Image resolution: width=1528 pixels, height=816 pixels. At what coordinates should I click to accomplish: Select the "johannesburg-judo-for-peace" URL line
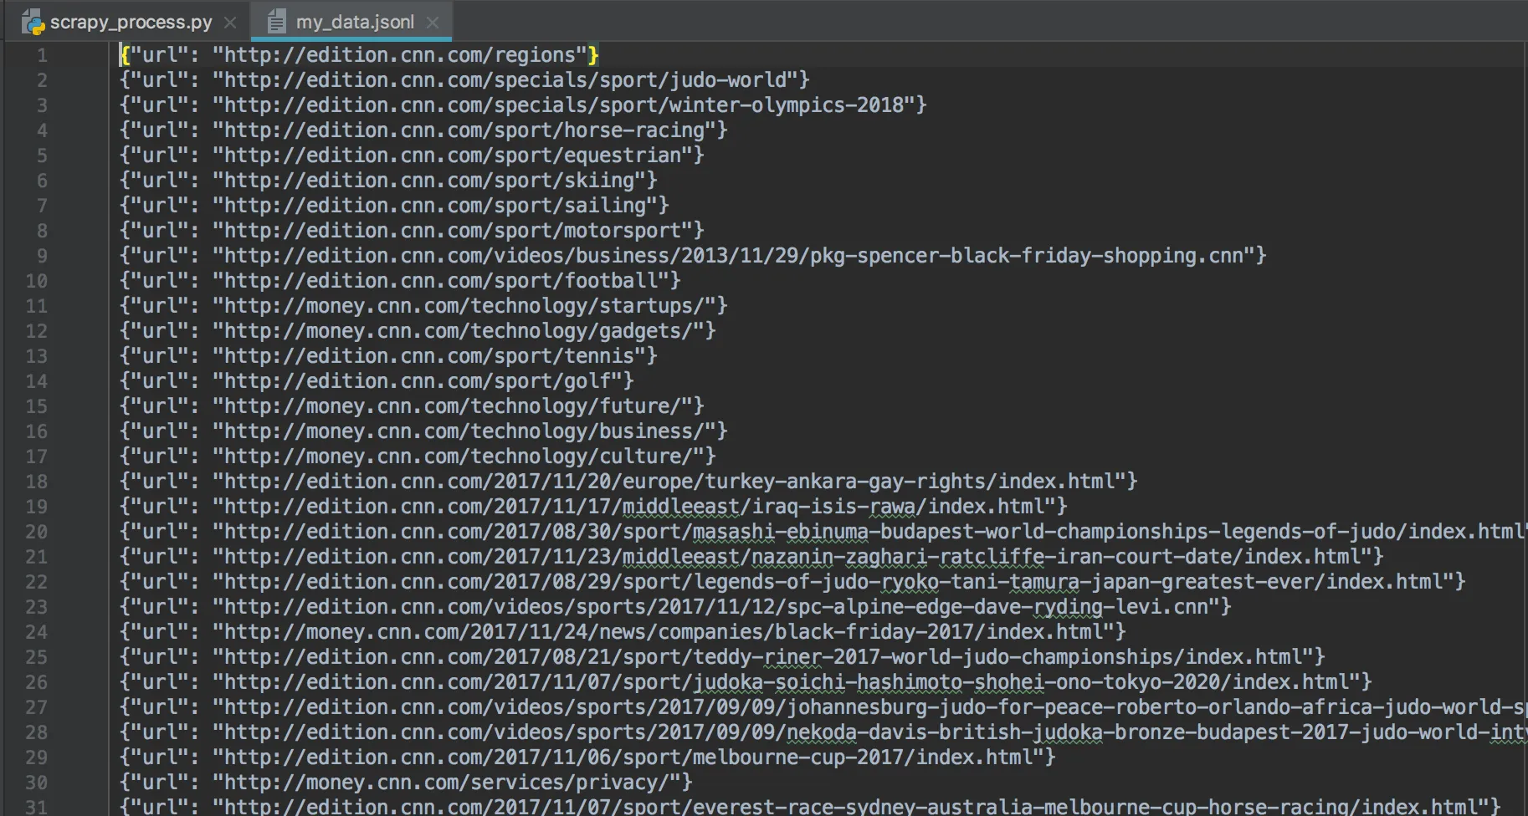pyautogui.click(x=823, y=707)
